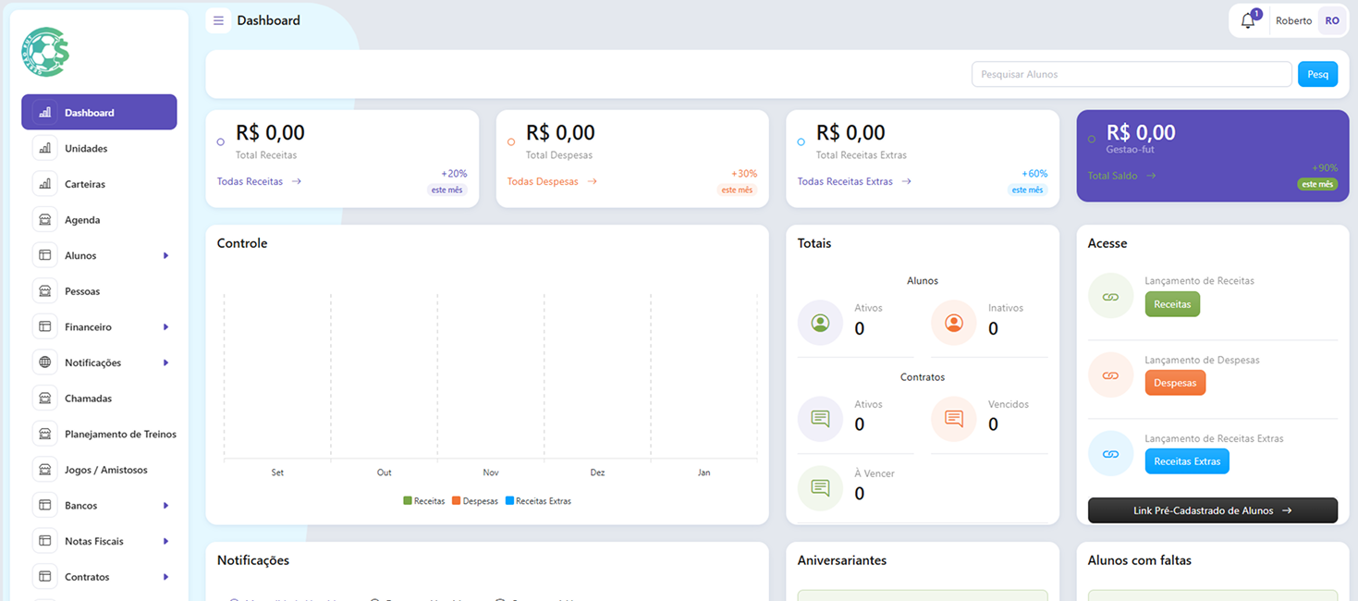Toggle Despesas series in chart legend
The width and height of the screenshot is (1358, 601).
(x=474, y=501)
